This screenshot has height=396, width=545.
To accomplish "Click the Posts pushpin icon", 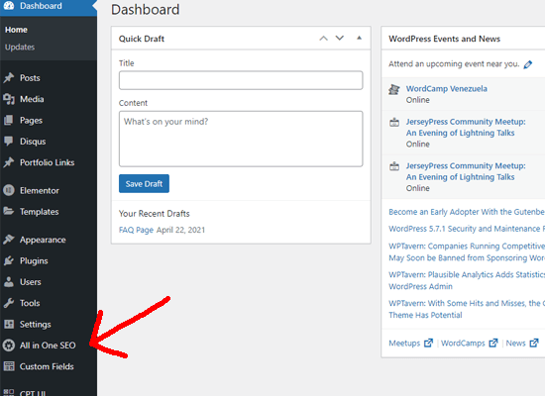I will coord(9,78).
